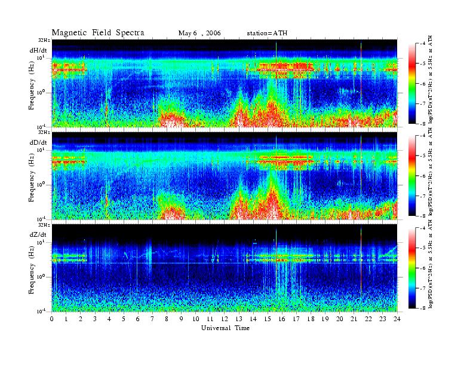Click the dD/dt color bar's PSD unit label

point(430,172)
